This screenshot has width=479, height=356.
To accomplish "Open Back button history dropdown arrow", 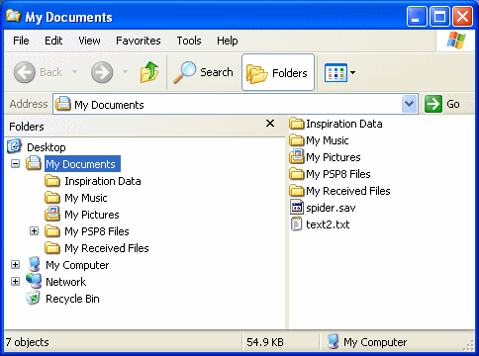I will (x=75, y=71).
